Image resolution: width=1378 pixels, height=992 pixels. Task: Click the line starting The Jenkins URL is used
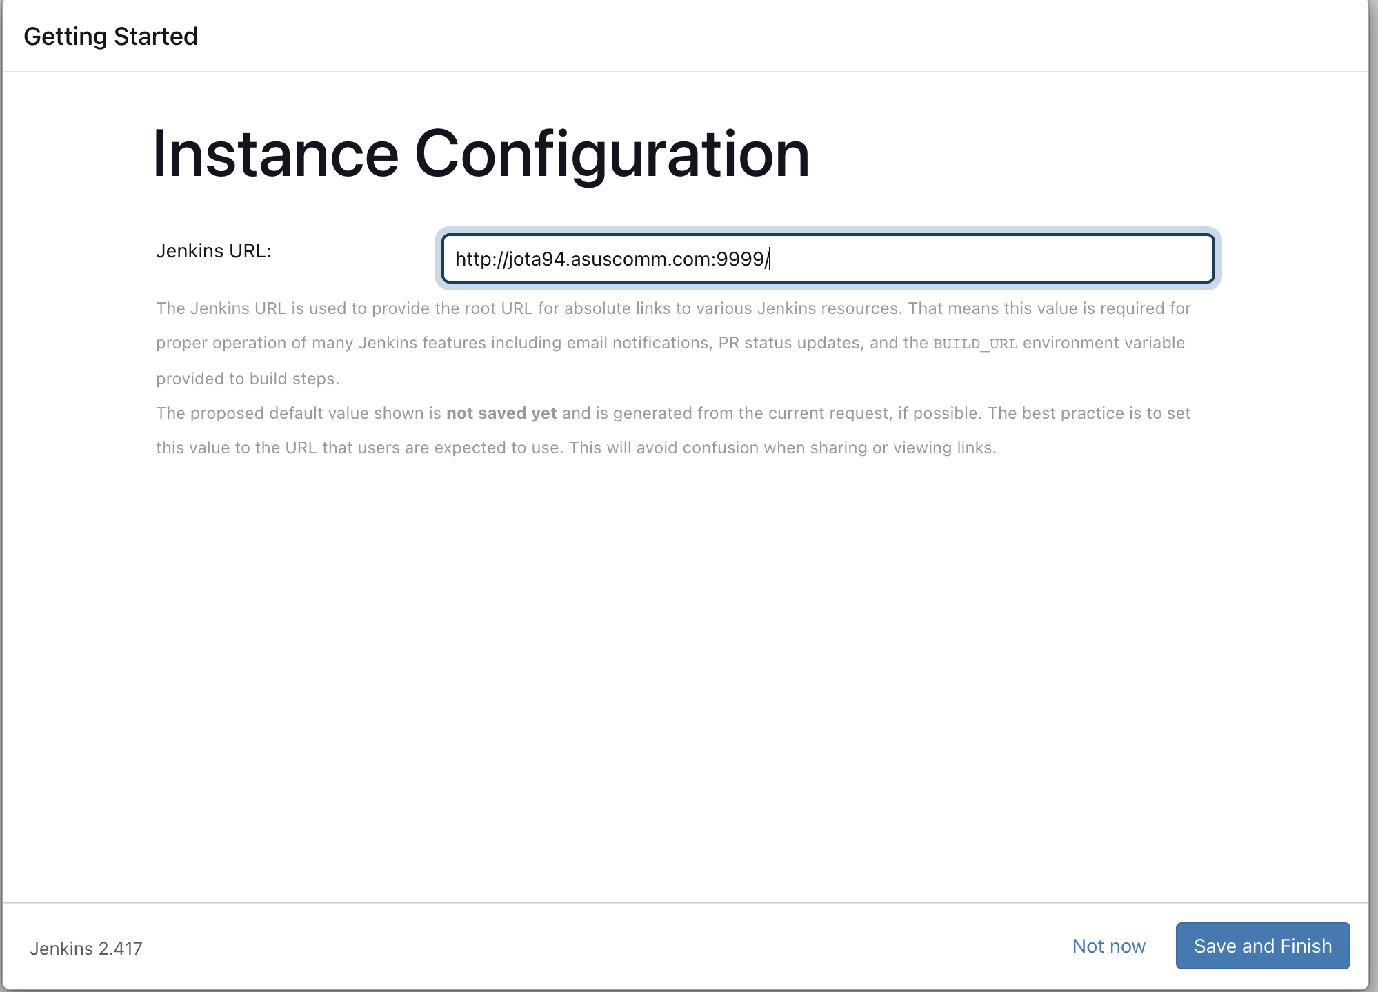(x=672, y=308)
